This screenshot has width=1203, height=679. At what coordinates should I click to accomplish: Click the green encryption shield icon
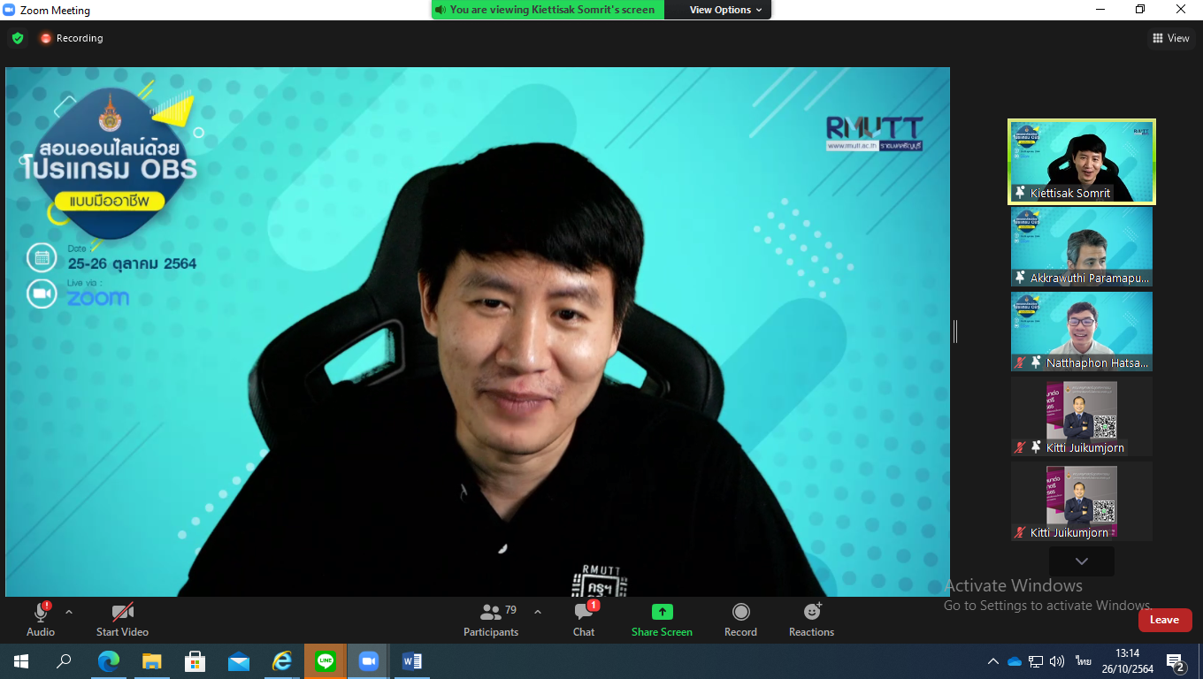point(18,38)
